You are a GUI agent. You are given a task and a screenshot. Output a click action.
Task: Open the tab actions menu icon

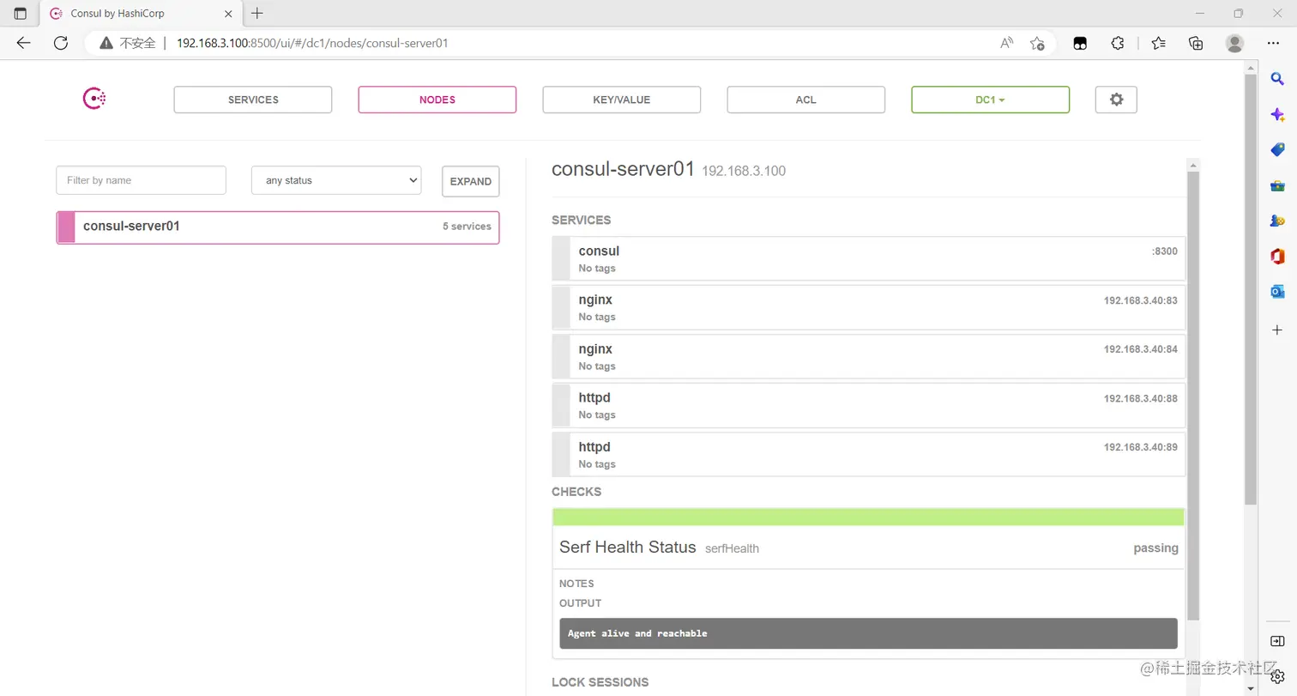21,14
